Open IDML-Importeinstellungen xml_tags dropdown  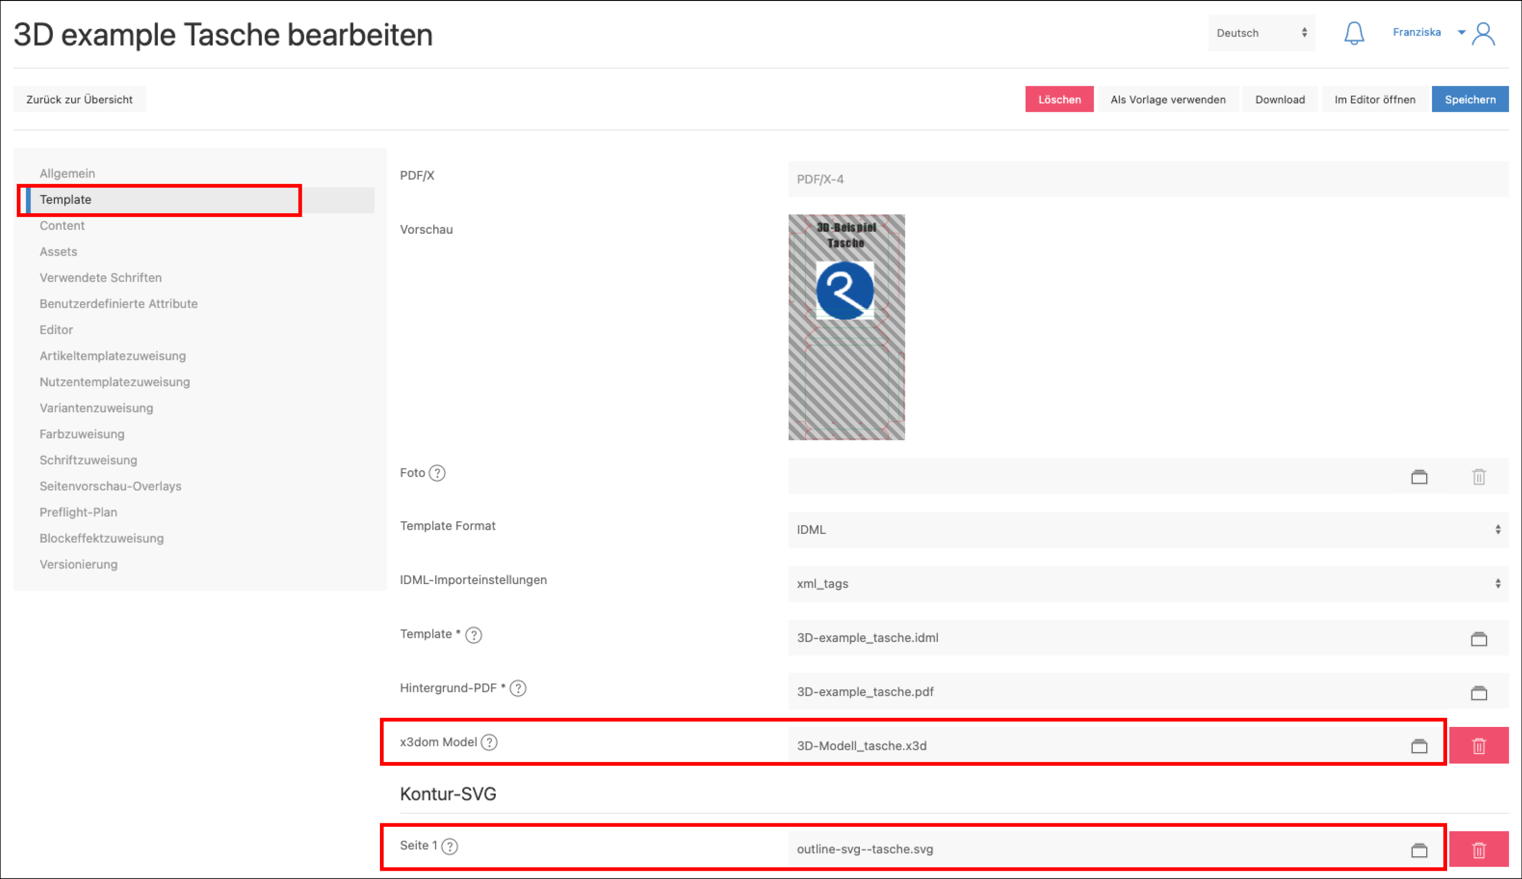pyautogui.click(x=1147, y=584)
